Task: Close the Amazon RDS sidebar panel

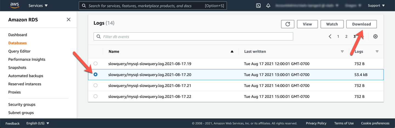Action: coord(69,19)
